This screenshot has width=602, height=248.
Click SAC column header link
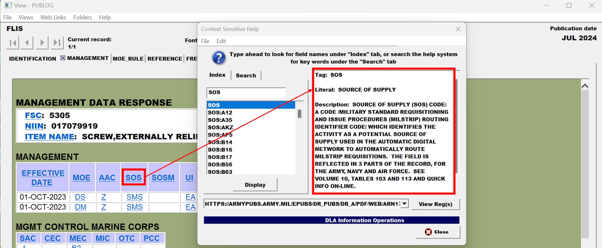click(28, 238)
